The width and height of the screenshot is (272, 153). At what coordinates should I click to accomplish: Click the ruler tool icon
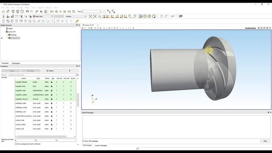click(77, 21)
